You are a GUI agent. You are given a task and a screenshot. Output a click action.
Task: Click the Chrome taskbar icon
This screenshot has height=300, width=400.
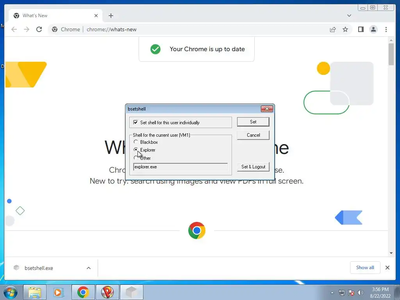click(83, 292)
